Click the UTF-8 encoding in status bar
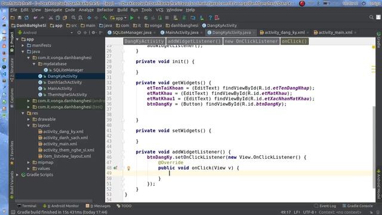This screenshot has height=215, width=382. point(309,212)
